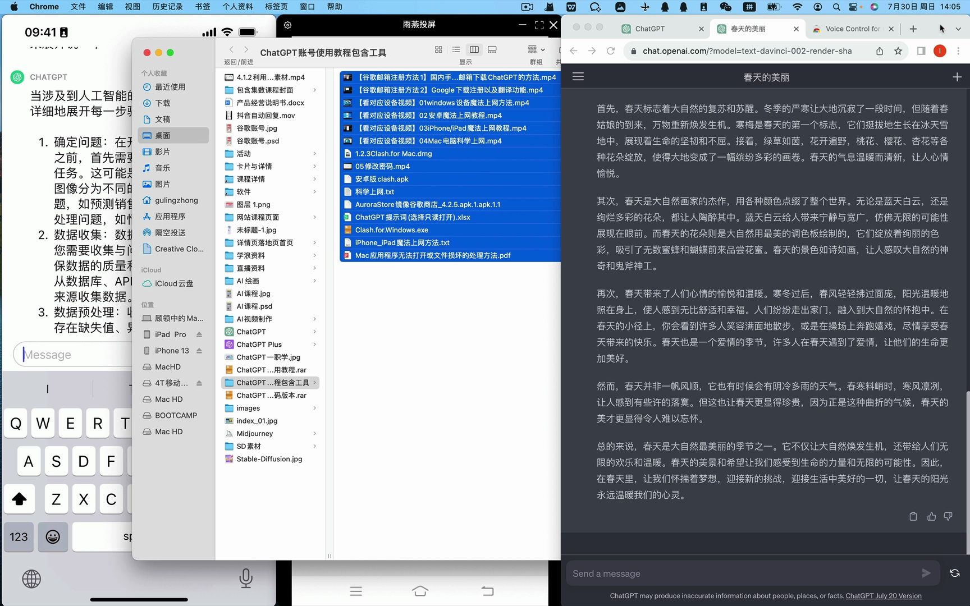This screenshot has height=606, width=970.
Task: Open the 历史记录 menu in menu bar
Action: click(167, 7)
